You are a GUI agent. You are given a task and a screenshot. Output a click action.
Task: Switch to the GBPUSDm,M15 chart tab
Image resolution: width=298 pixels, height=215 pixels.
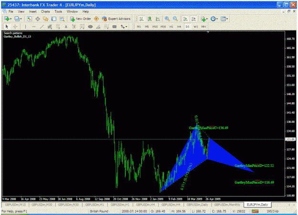[x=15, y=205]
